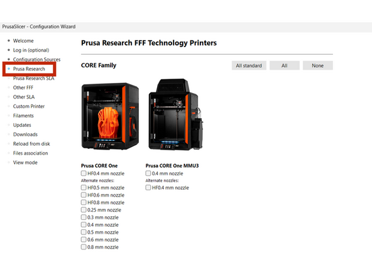The image size is (372, 279).
Task: Check CORE One MMU3 HF0.4 mm nozzle
Action: (148, 187)
